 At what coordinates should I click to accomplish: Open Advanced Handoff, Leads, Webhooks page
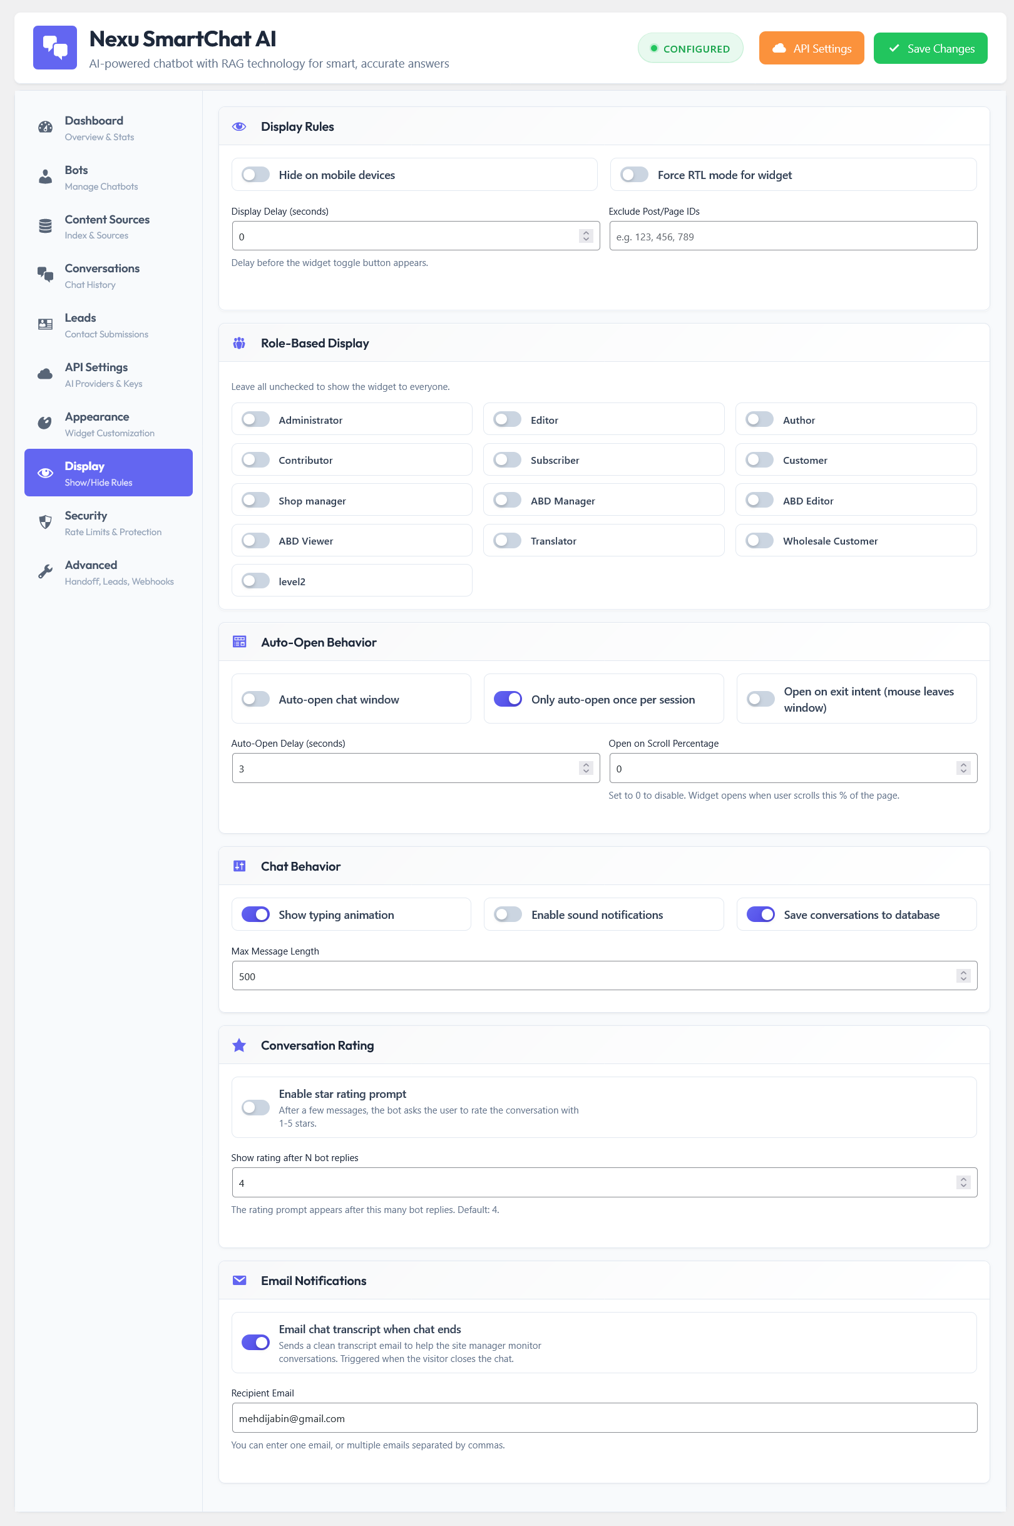click(109, 572)
